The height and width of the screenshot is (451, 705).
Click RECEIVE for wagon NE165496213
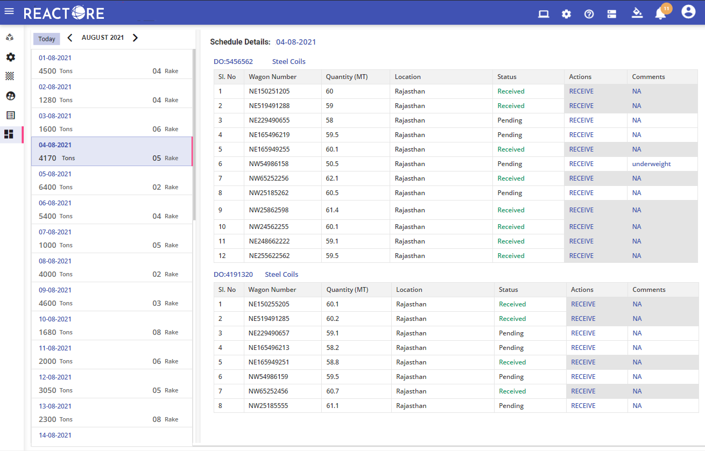(583, 348)
